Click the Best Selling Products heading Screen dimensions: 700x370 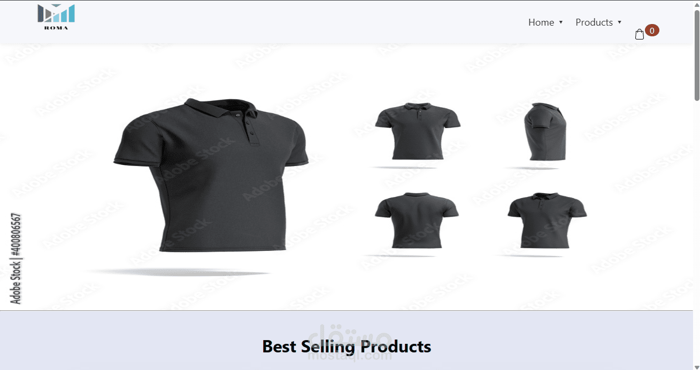[x=347, y=347]
